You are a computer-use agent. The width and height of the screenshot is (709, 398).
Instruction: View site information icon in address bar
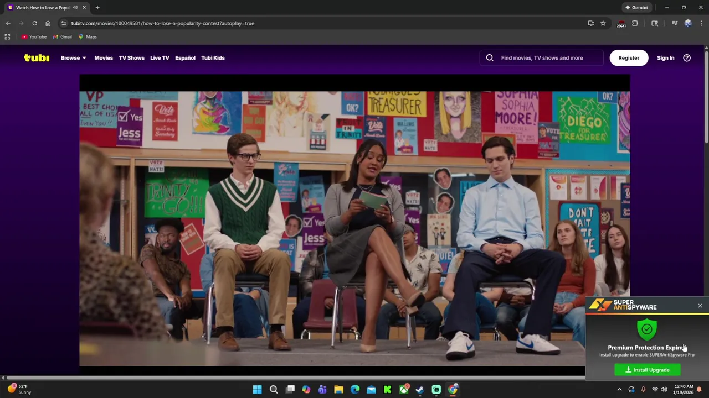64,23
